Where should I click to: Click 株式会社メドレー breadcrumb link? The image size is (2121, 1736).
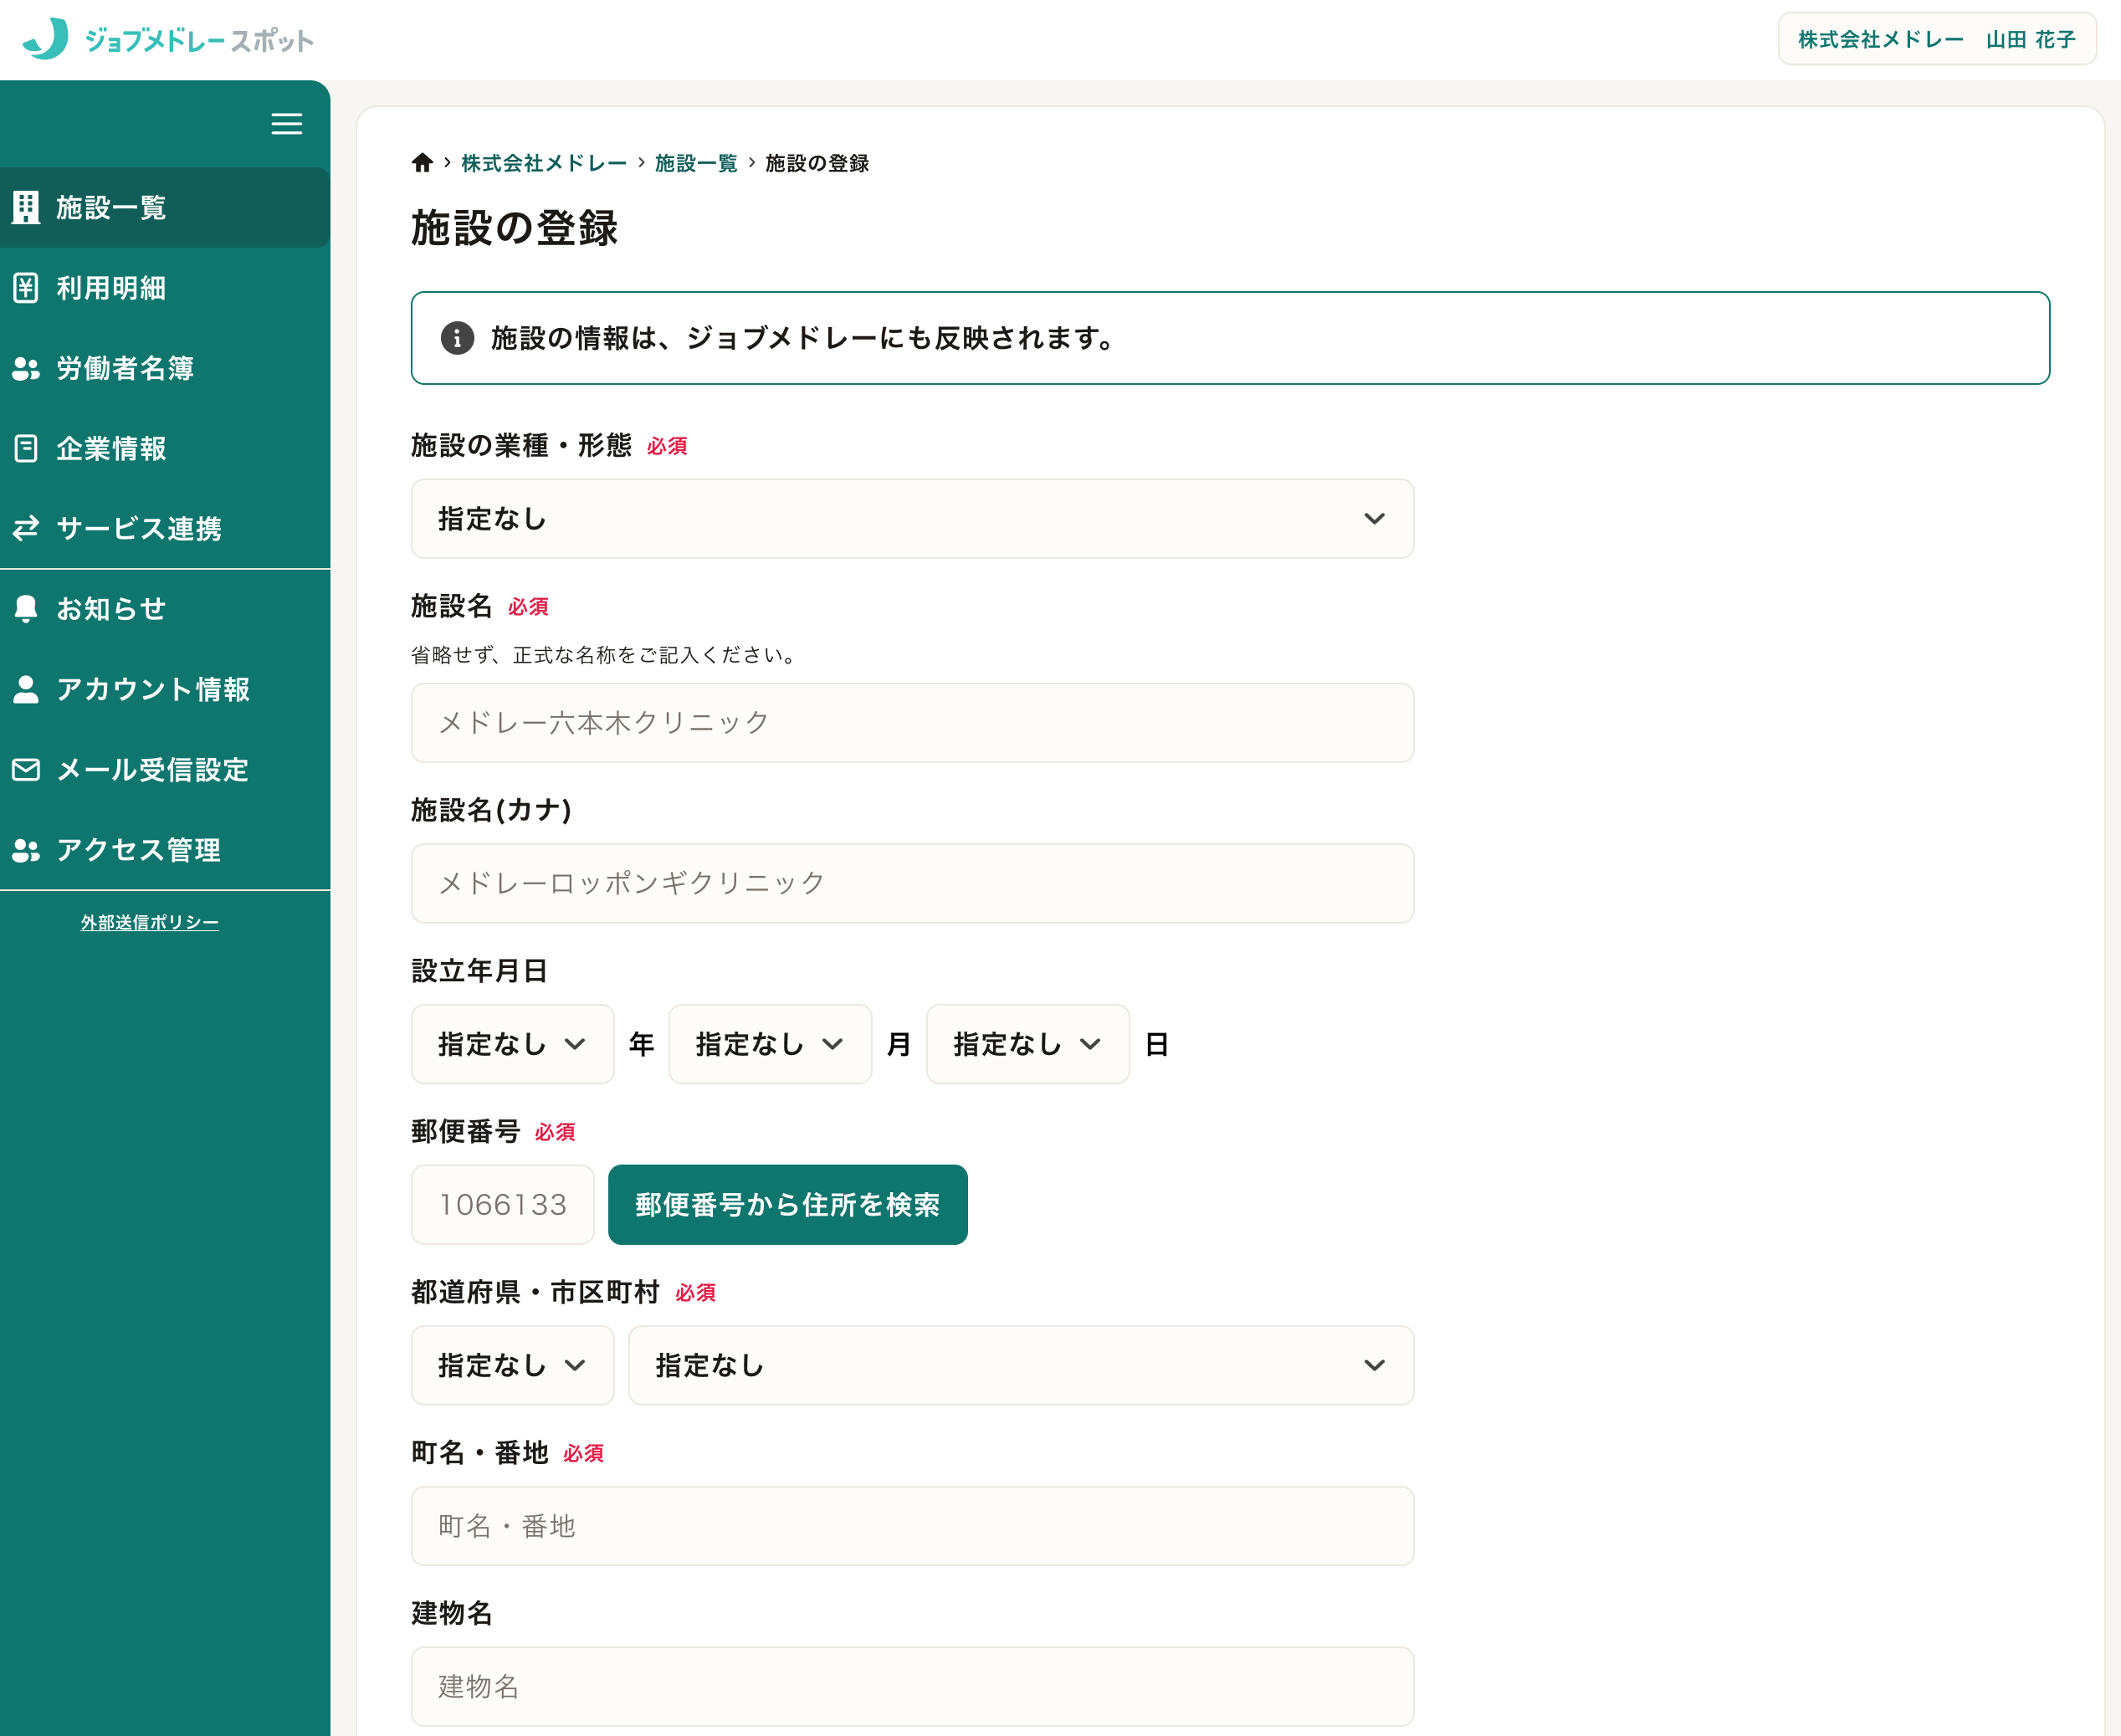click(x=544, y=163)
